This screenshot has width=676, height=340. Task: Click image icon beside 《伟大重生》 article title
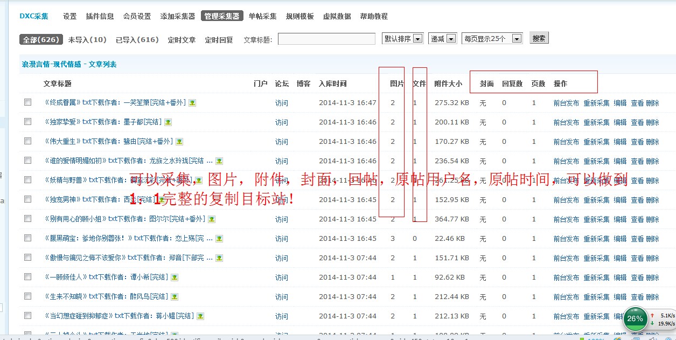pyautogui.click(x=179, y=142)
